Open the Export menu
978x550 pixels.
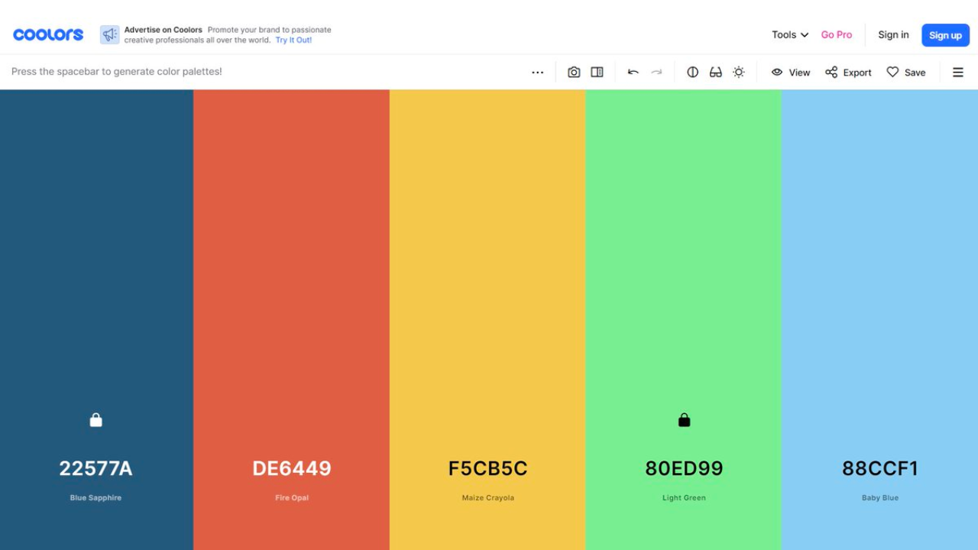click(848, 72)
